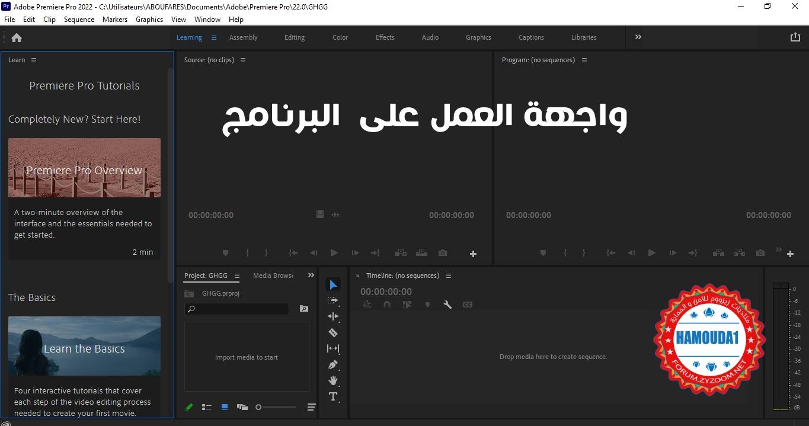Step back one frame in Source monitor
This screenshot has height=426, width=809.
coord(314,253)
